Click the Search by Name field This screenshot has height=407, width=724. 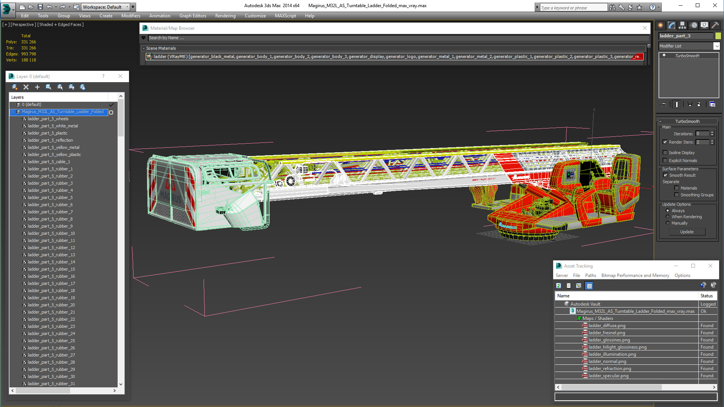399,38
